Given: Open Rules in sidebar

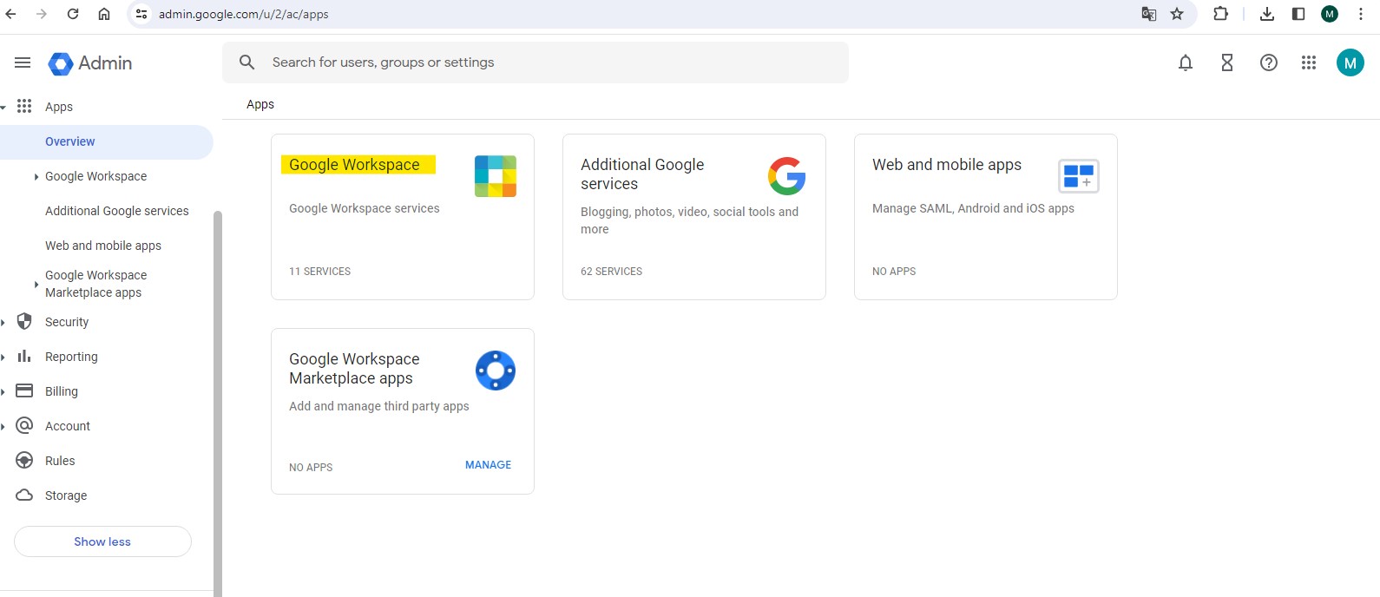Looking at the screenshot, I should 59,461.
